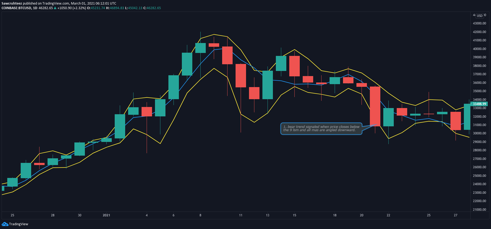Click the 30000.00 price axis label
Viewport: 491px width, 229px height.
point(479,133)
